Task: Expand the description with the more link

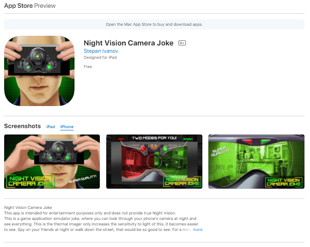Action: pos(197,230)
